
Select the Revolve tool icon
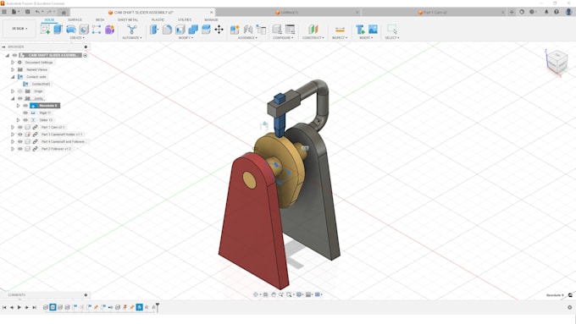point(71,30)
